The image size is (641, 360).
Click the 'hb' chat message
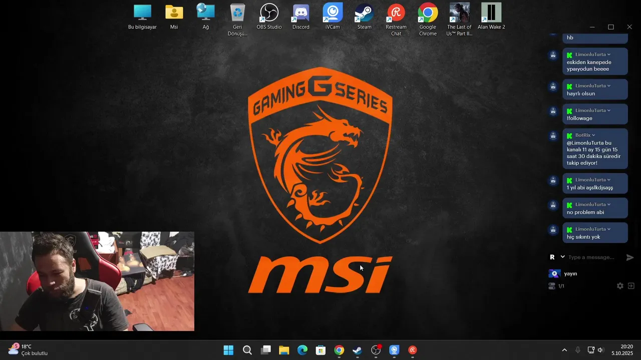[570, 37]
